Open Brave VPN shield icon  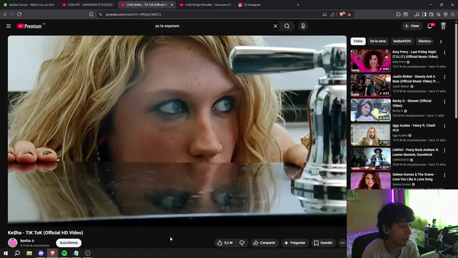pos(445,14)
